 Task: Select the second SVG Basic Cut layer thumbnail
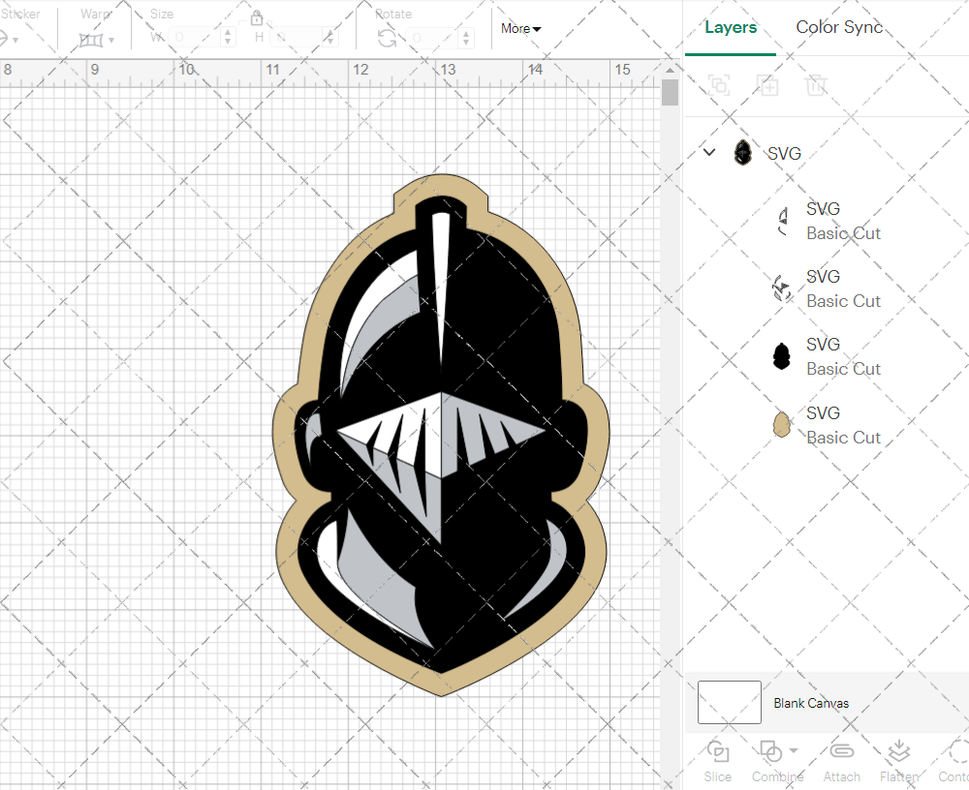point(782,289)
